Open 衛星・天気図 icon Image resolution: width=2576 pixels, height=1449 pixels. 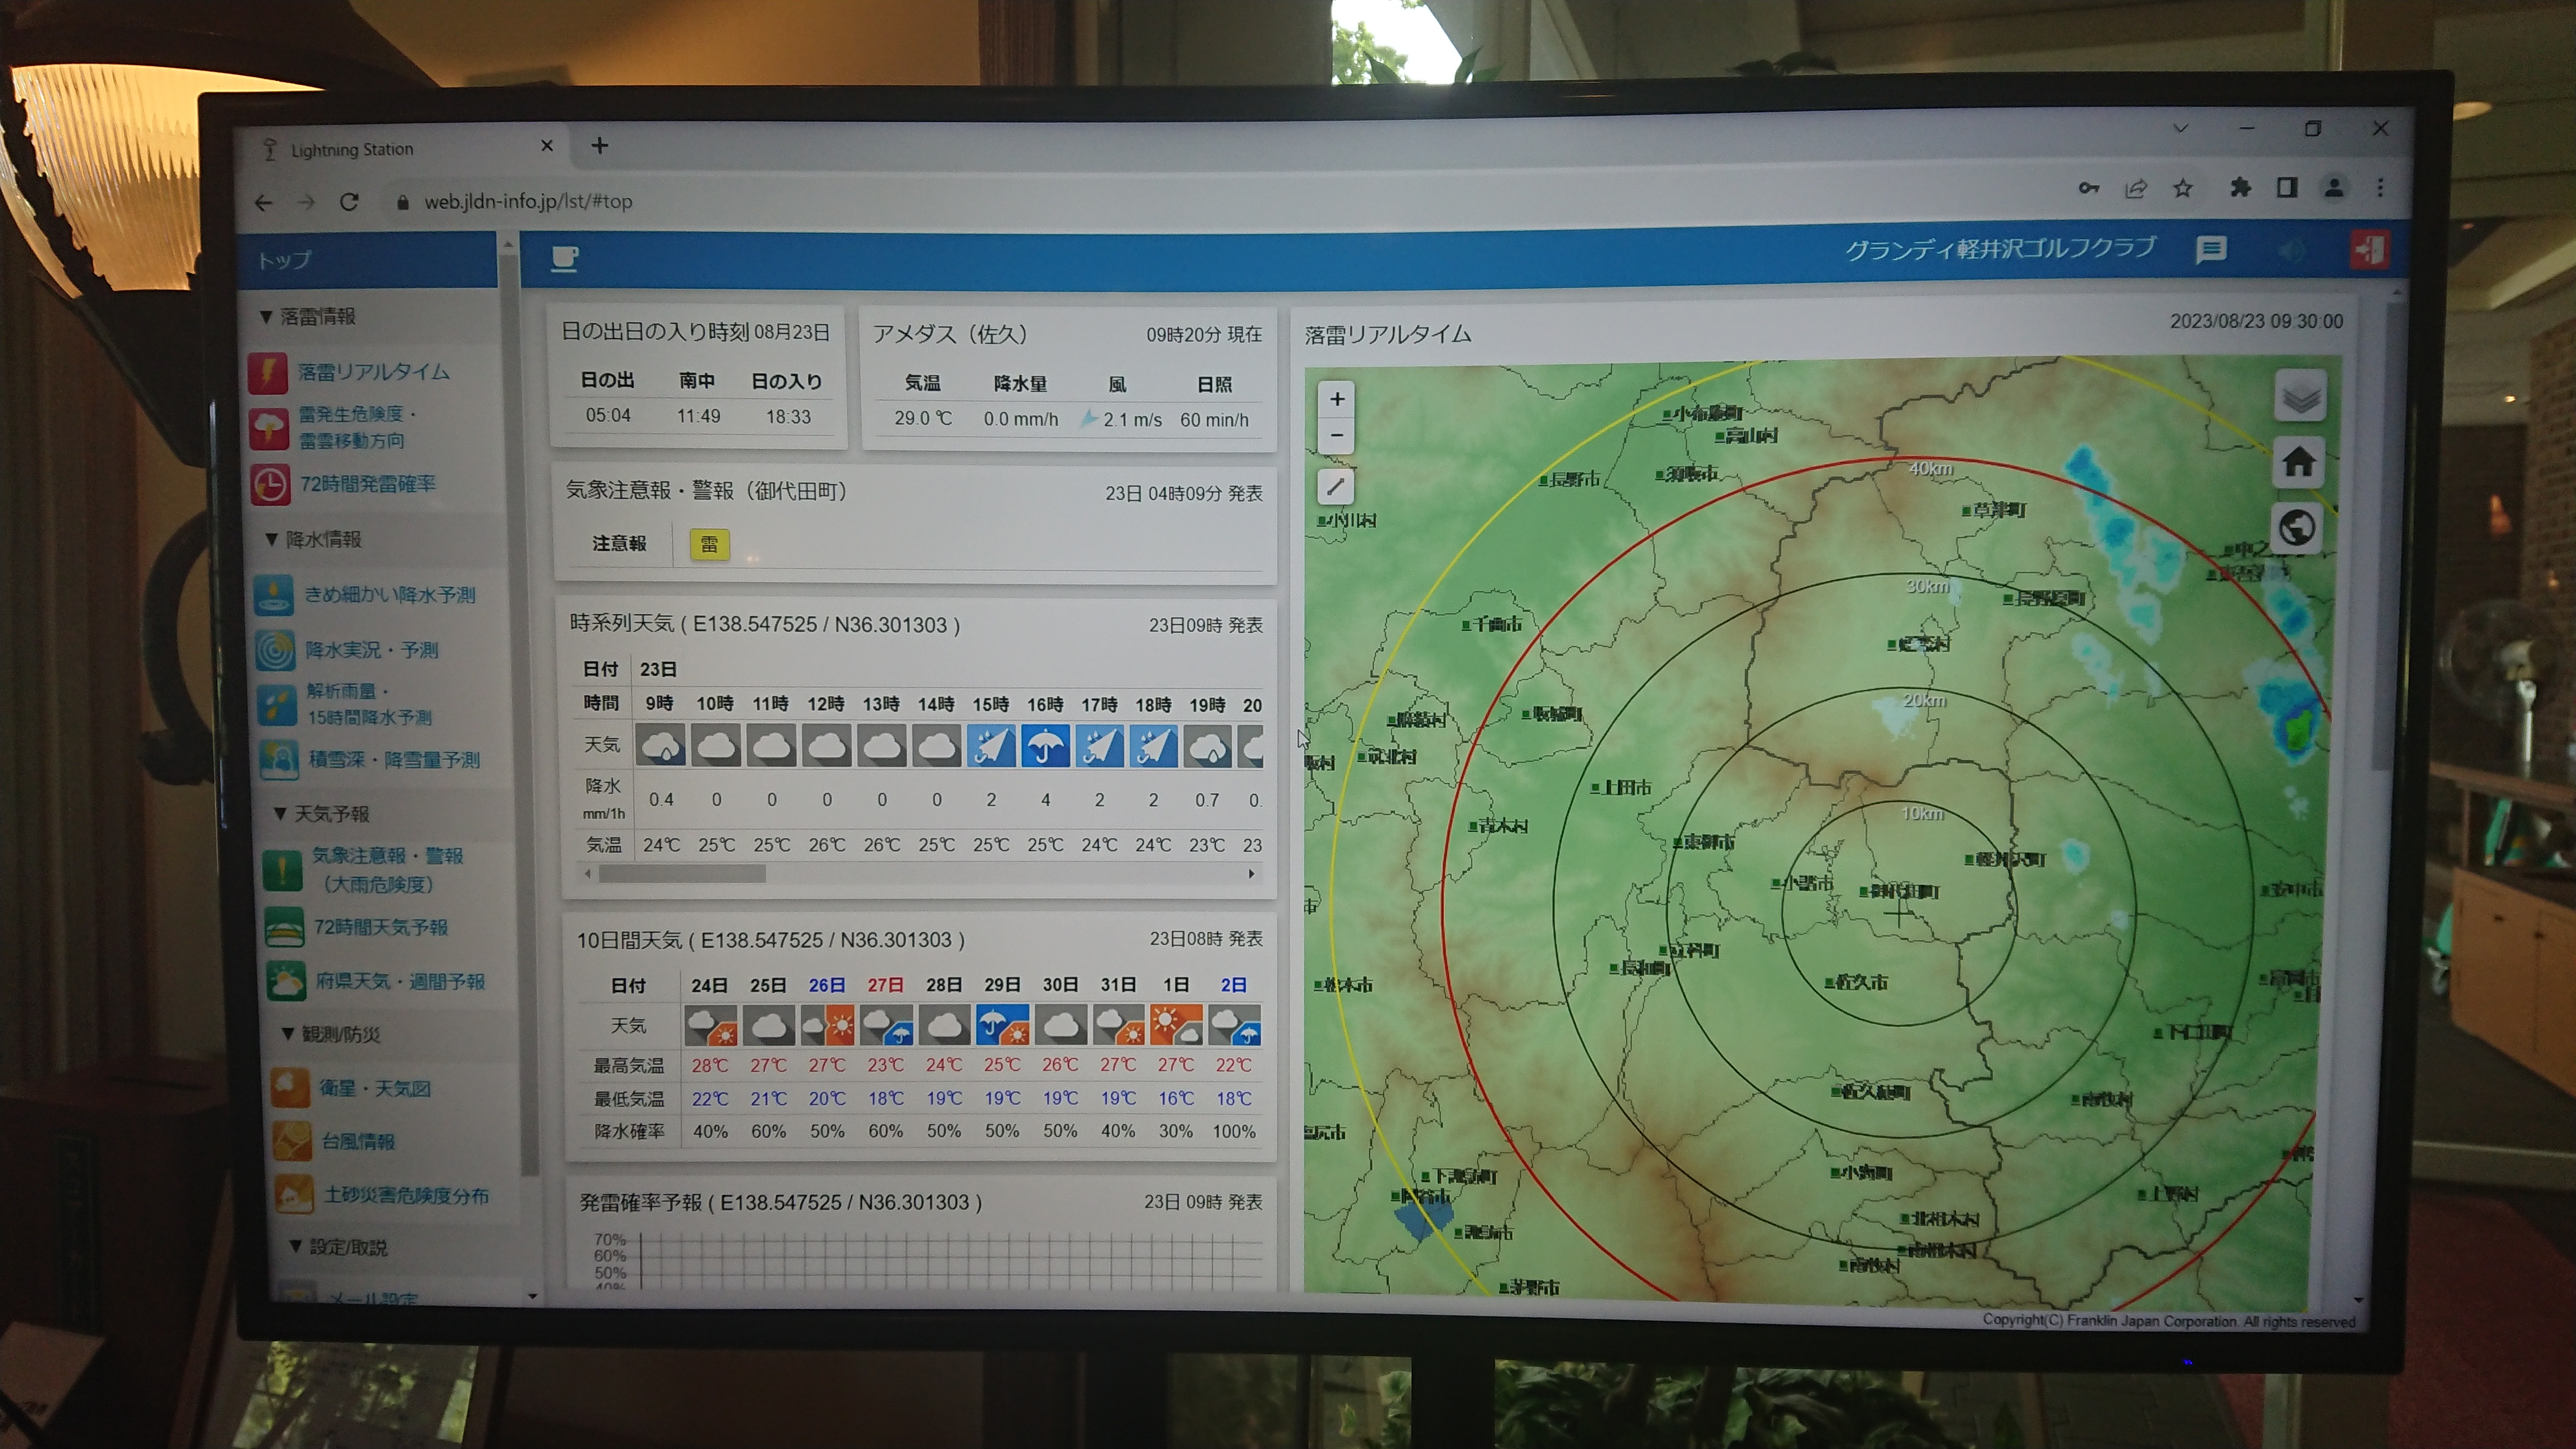pos(290,1088)
